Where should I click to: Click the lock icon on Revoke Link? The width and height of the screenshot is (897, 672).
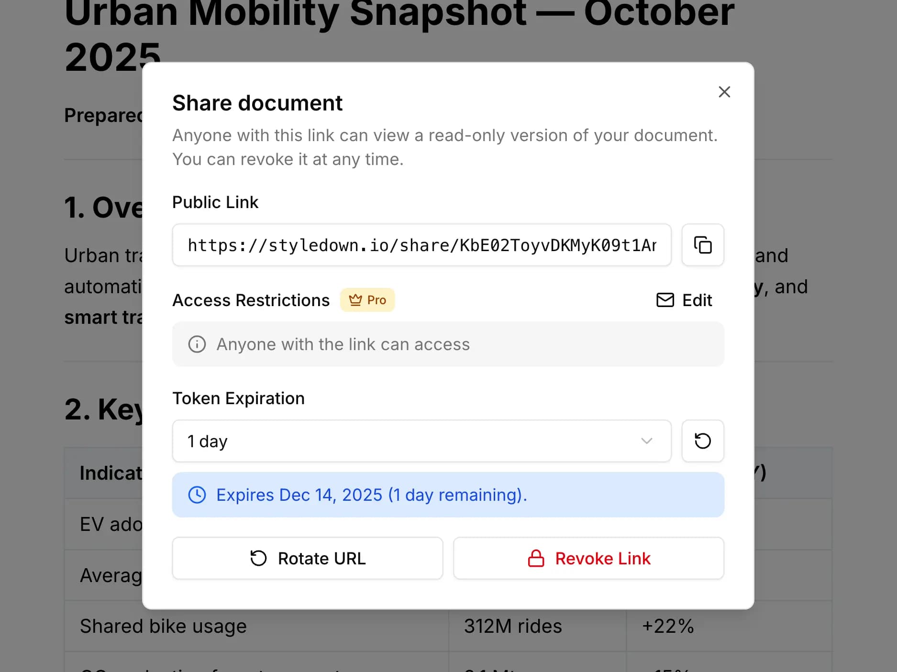point(536,558)
